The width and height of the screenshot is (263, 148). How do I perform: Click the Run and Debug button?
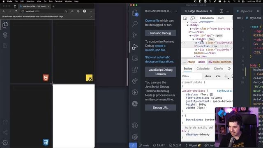(161, 33)
